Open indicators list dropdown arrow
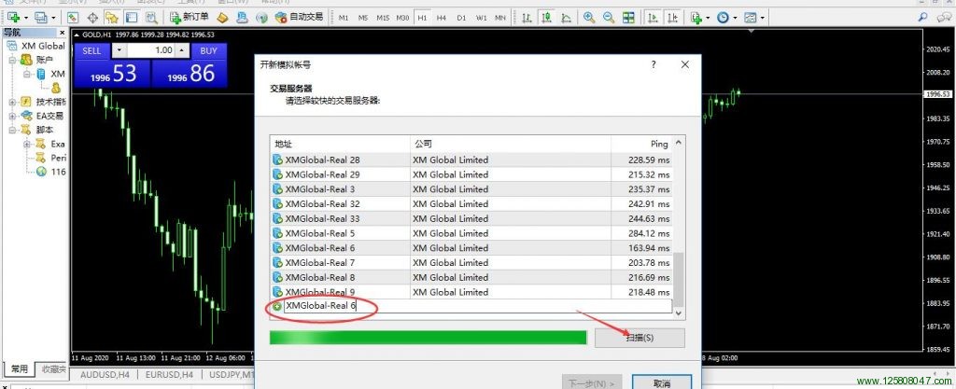 click(x=708, y=19)
